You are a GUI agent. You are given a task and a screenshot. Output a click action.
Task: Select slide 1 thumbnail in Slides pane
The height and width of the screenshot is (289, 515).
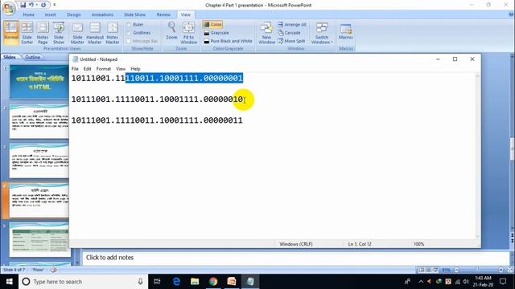[x=39, y=82]
